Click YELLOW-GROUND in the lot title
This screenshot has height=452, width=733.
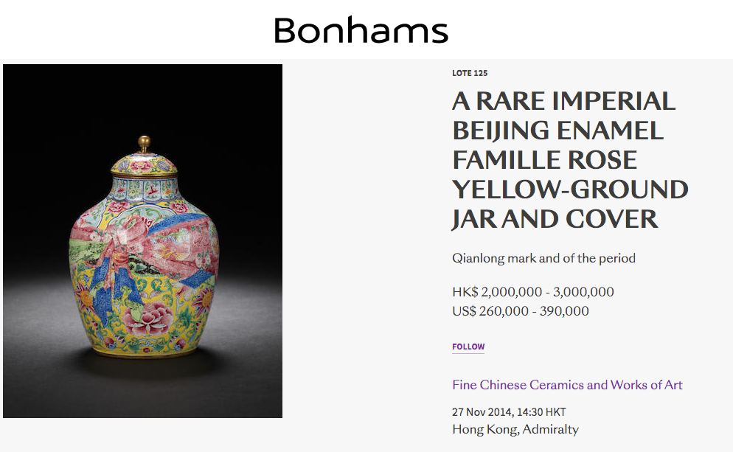(570, 190)
